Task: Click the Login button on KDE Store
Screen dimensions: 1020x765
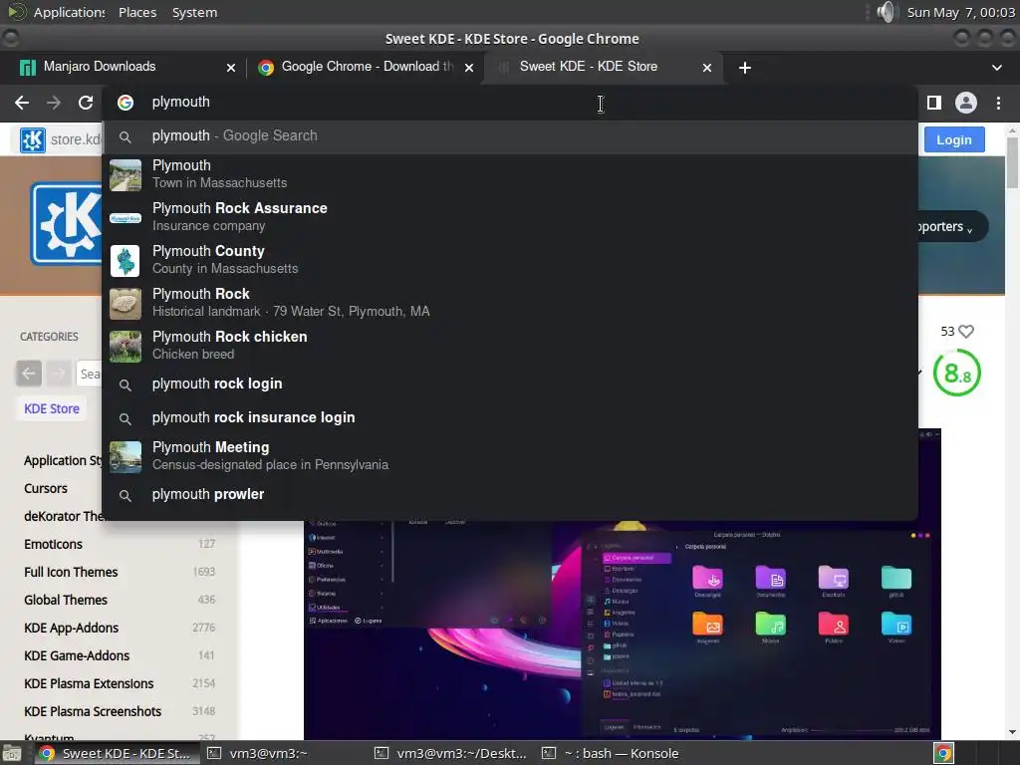Action: pos(954,139)
